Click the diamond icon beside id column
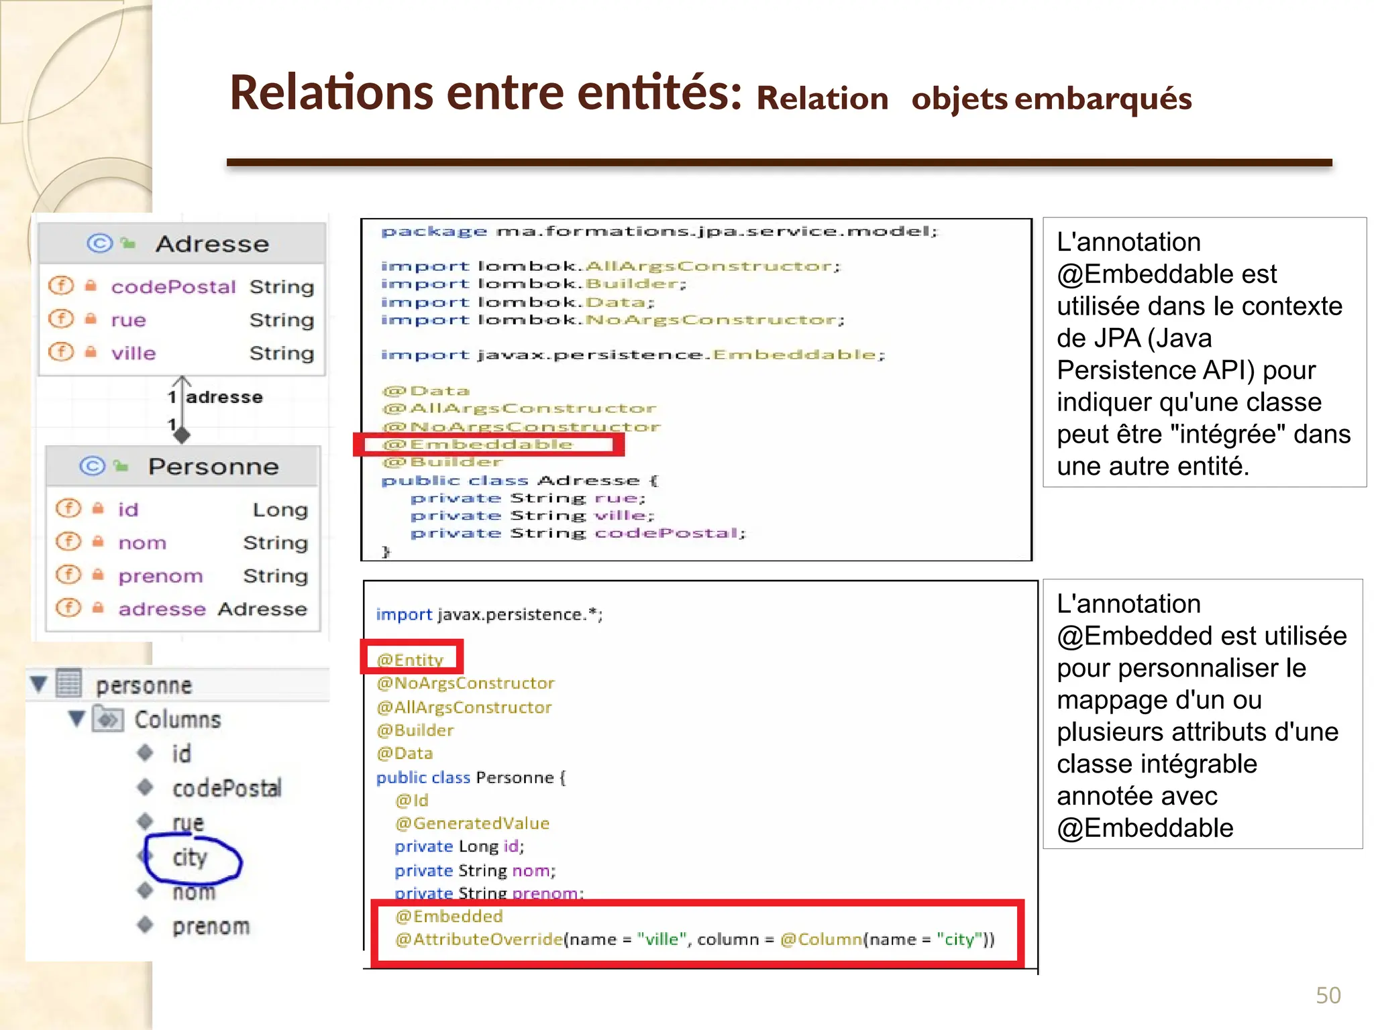 [x=145, y=753]
